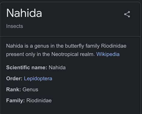Viewport: 142px width, 114px height.
Task: Click the bold Order label
Action: (14, 79)
